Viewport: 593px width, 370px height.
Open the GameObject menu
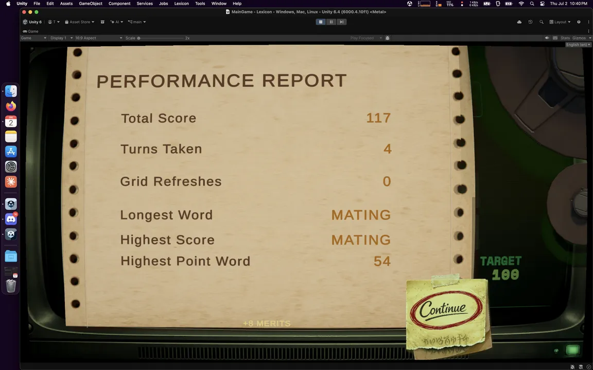pyautogui.click(x=91, y=4)
